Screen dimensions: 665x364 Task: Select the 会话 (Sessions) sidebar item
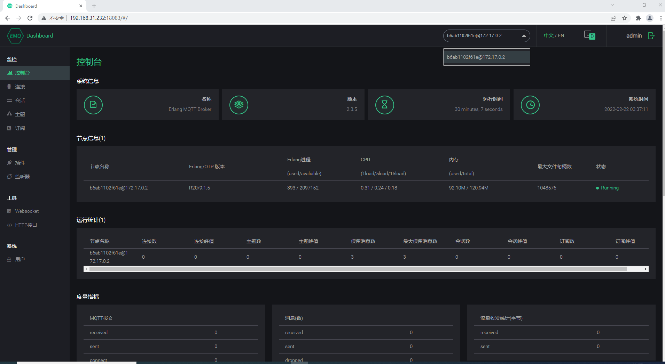click(20, 100)
